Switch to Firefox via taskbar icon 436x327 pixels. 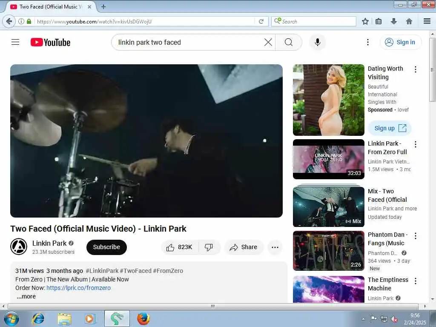[143, 318]
